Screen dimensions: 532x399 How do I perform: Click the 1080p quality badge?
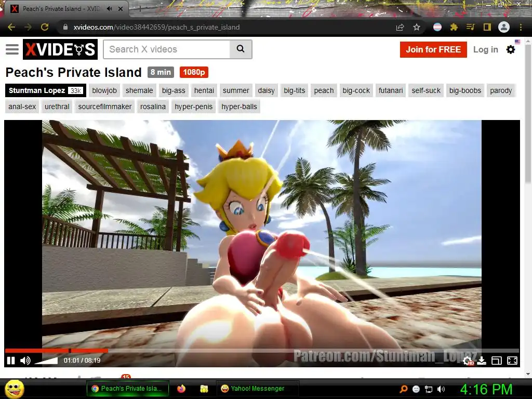click(194, 72)
